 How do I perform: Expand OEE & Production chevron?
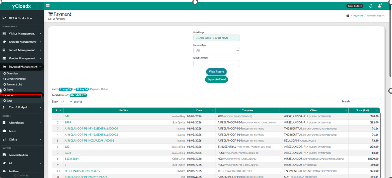click(40, 18)
